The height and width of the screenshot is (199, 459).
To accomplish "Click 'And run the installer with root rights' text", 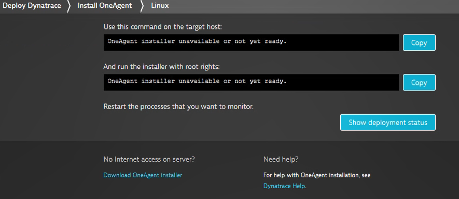I will (162, 67).
